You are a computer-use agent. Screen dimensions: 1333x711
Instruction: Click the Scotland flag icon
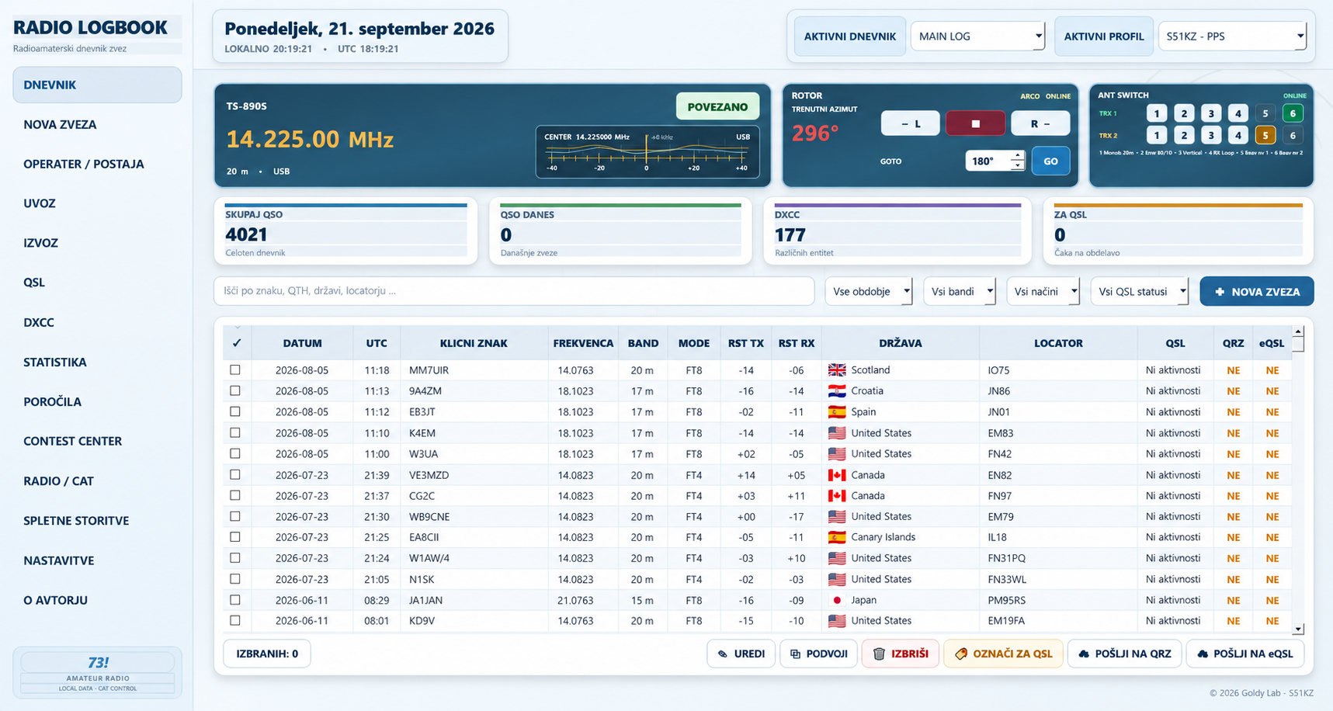click(x=837, y=370)
